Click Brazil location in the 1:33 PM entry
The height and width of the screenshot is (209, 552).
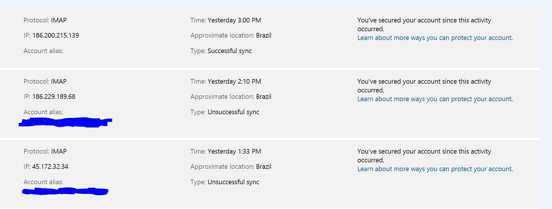tap(264, 167)
